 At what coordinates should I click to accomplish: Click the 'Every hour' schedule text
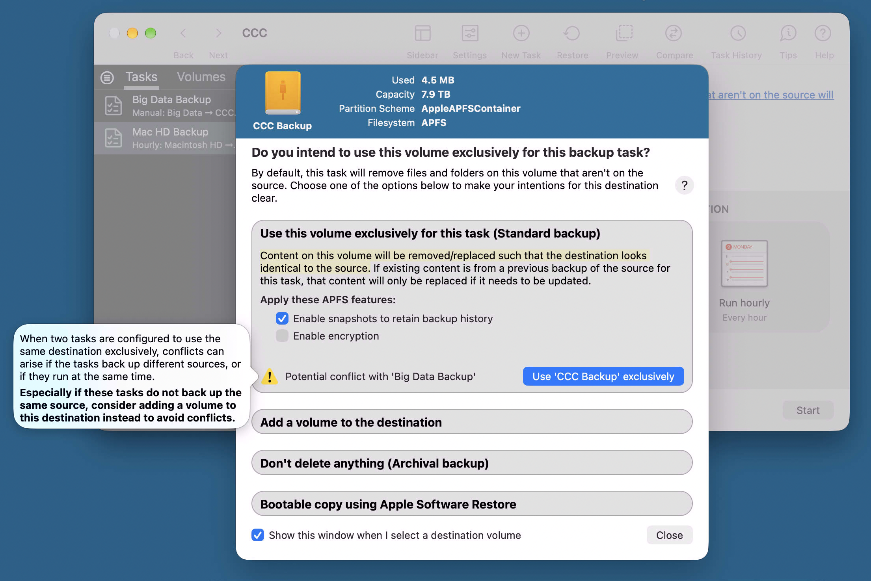[744, 317]
